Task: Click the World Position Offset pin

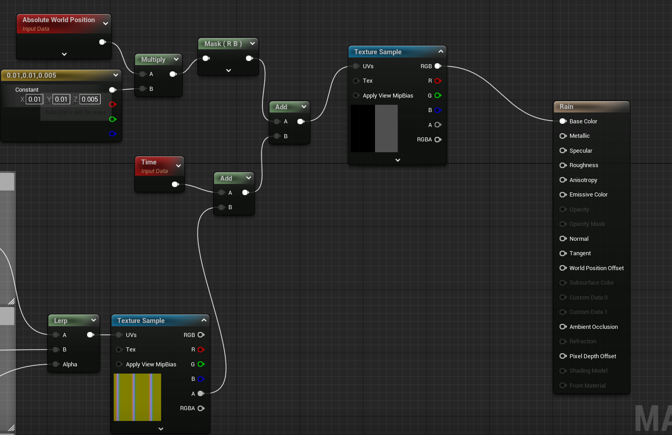Action: point(563,268)
